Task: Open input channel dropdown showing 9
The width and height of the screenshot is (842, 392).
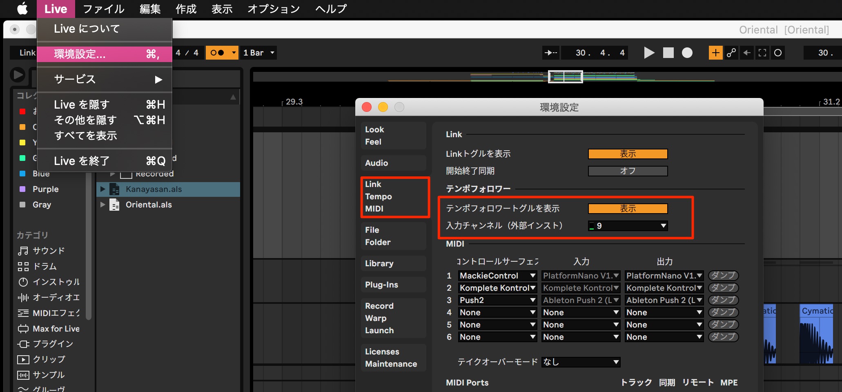Action: [628, 226]
